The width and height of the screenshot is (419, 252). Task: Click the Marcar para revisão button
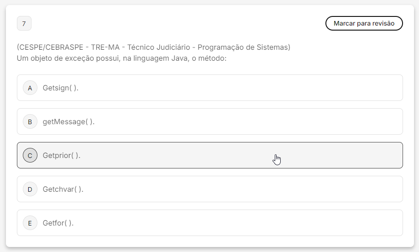click(364, 23)
